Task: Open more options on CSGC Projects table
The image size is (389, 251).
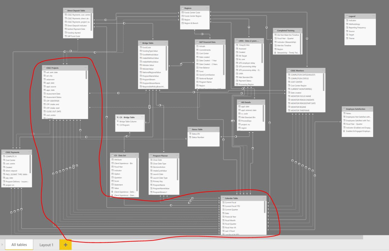Action: point(85,68)
